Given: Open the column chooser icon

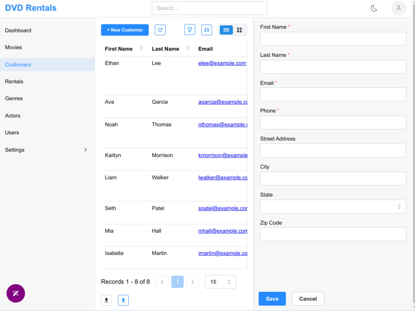Looking at the screenshot, I should [x=207, y=30].
